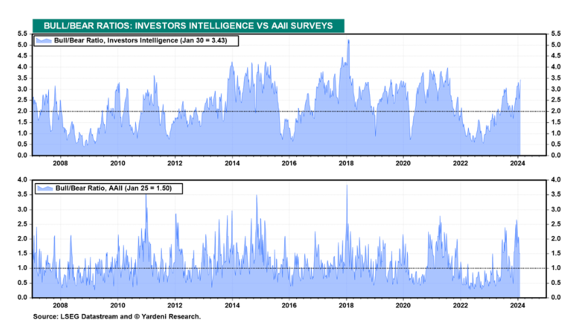581x333 pixels.
Task: Click the AAII legend swatch icon
Action: pos(46,188)
